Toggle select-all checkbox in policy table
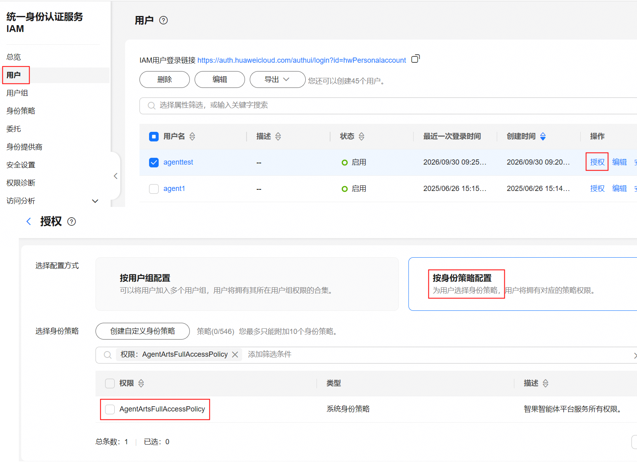 (x=110, y=384)
